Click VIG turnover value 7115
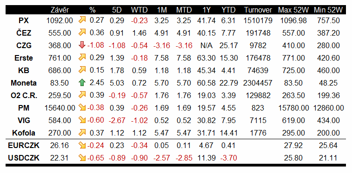Viewport: 352px width, 173px height. (x=258, y=121)
